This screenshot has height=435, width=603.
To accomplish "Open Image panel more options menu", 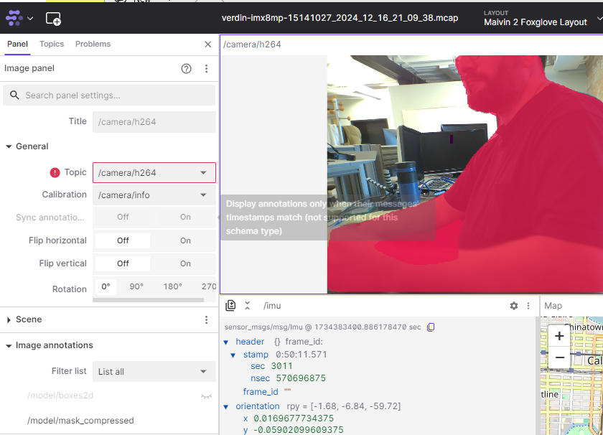I will tap(206, 69).
